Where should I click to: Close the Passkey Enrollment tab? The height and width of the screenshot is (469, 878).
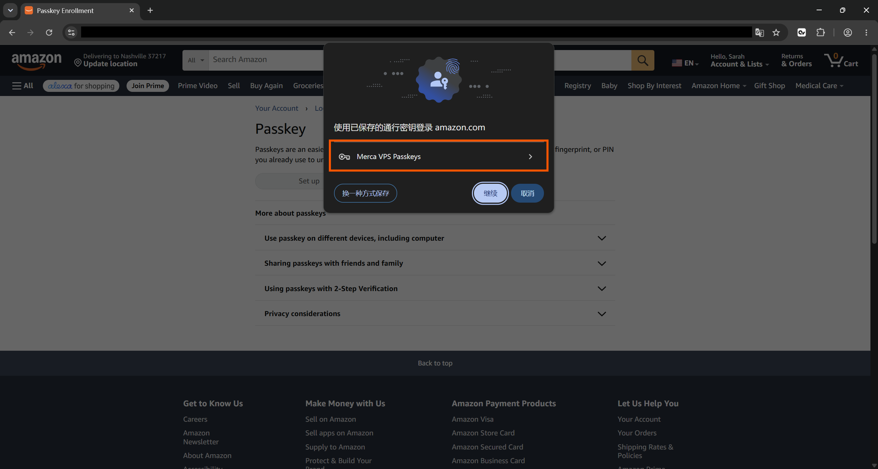132,10
